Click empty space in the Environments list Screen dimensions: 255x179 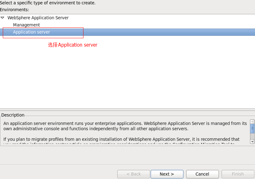click(125, 78)
